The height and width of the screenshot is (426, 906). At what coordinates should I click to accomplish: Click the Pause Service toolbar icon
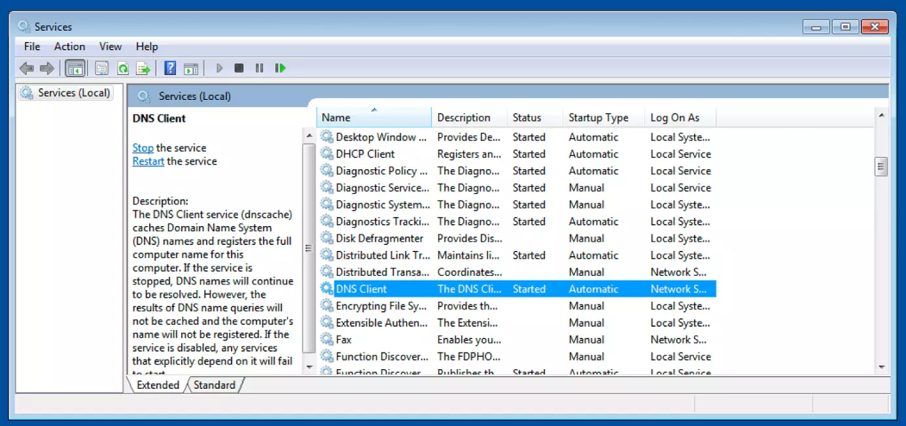pyautogui.click(x=260, y=68)
